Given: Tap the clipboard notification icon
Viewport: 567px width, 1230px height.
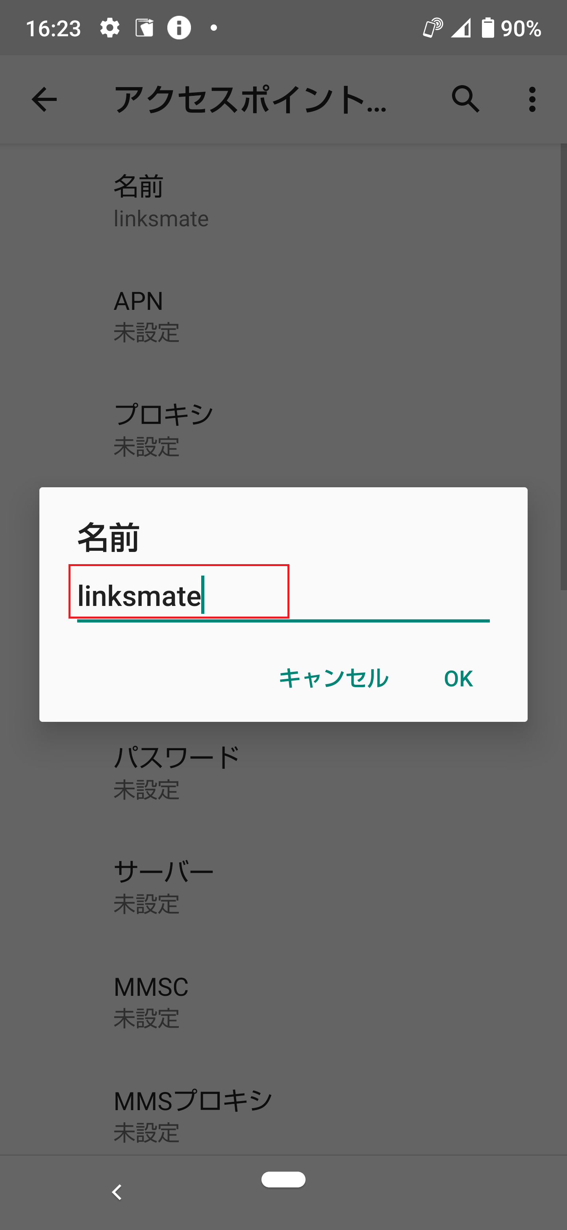Looking at the screenshot, I should 145,27.
